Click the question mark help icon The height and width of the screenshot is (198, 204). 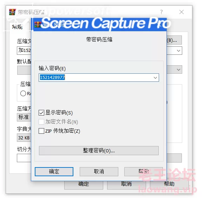click(161, 12)
